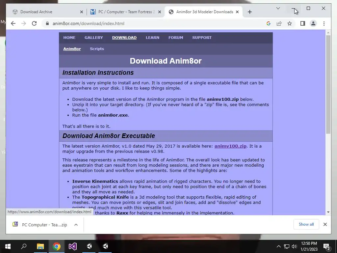Open Windows taskbar search

click(x=24, y=246)
